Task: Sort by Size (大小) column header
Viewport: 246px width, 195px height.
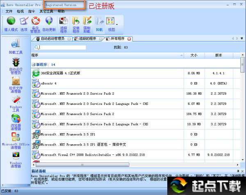Action: click(x=194, y=55)
